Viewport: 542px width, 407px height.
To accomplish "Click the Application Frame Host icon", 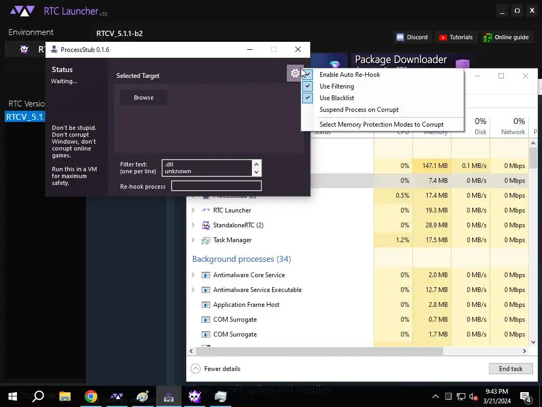I will point(206,305).
